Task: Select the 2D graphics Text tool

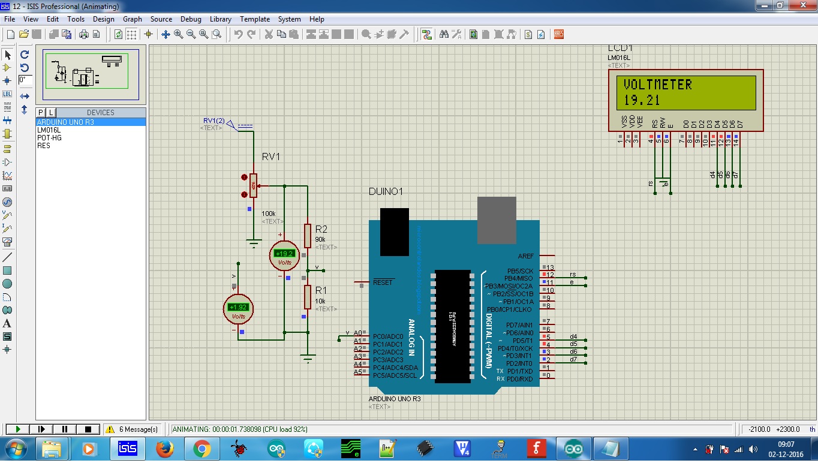Action: [x=7, y=323]
